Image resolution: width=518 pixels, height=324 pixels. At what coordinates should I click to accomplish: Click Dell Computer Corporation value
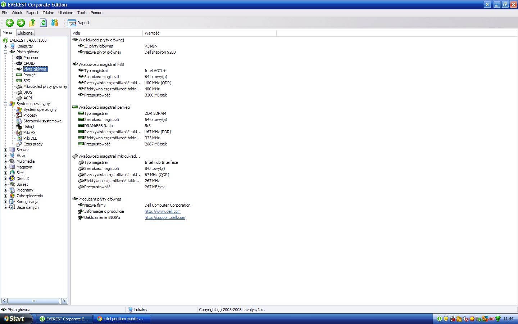(168, 205)
